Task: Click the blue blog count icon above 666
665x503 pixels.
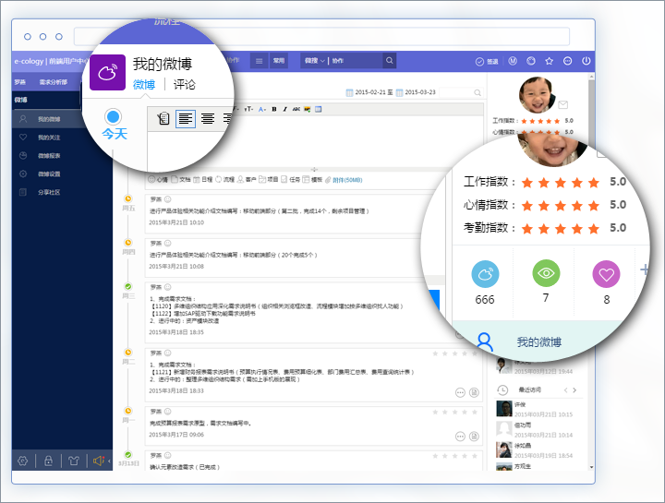Action: click(485, 274)
